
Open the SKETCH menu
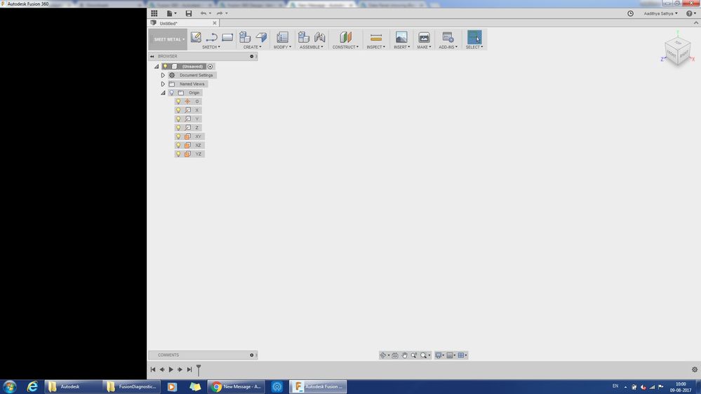211,47
